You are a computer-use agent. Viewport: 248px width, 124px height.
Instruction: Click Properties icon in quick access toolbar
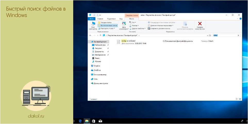pyautogui.click(x=94, y=15)
